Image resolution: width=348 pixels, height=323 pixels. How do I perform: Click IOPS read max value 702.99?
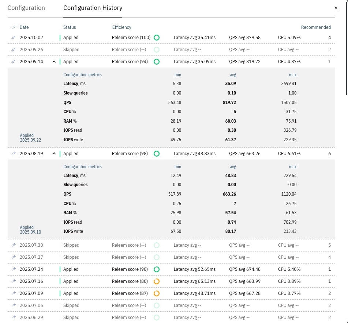coord(290,222)
